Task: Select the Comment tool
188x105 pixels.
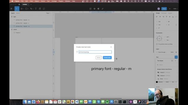Action: tap(44, 9)
